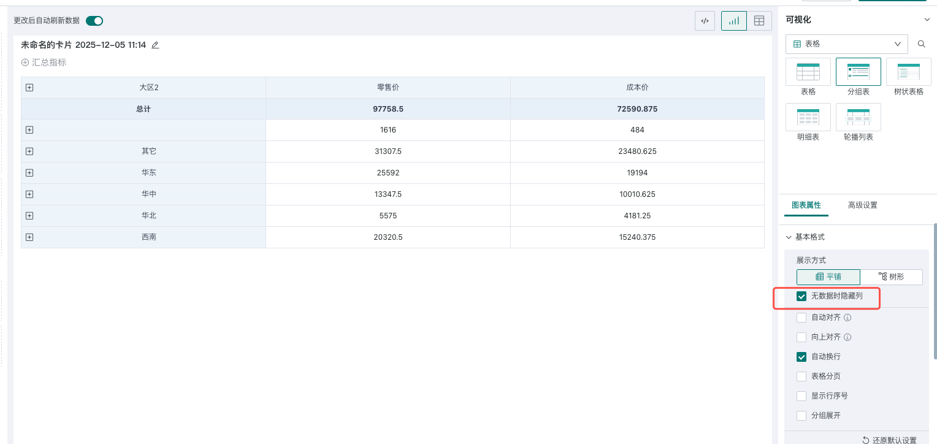Click info icon next to 自动对齐
The width and height of the screenshot is (937, 444).
click(x=847, y=318)
